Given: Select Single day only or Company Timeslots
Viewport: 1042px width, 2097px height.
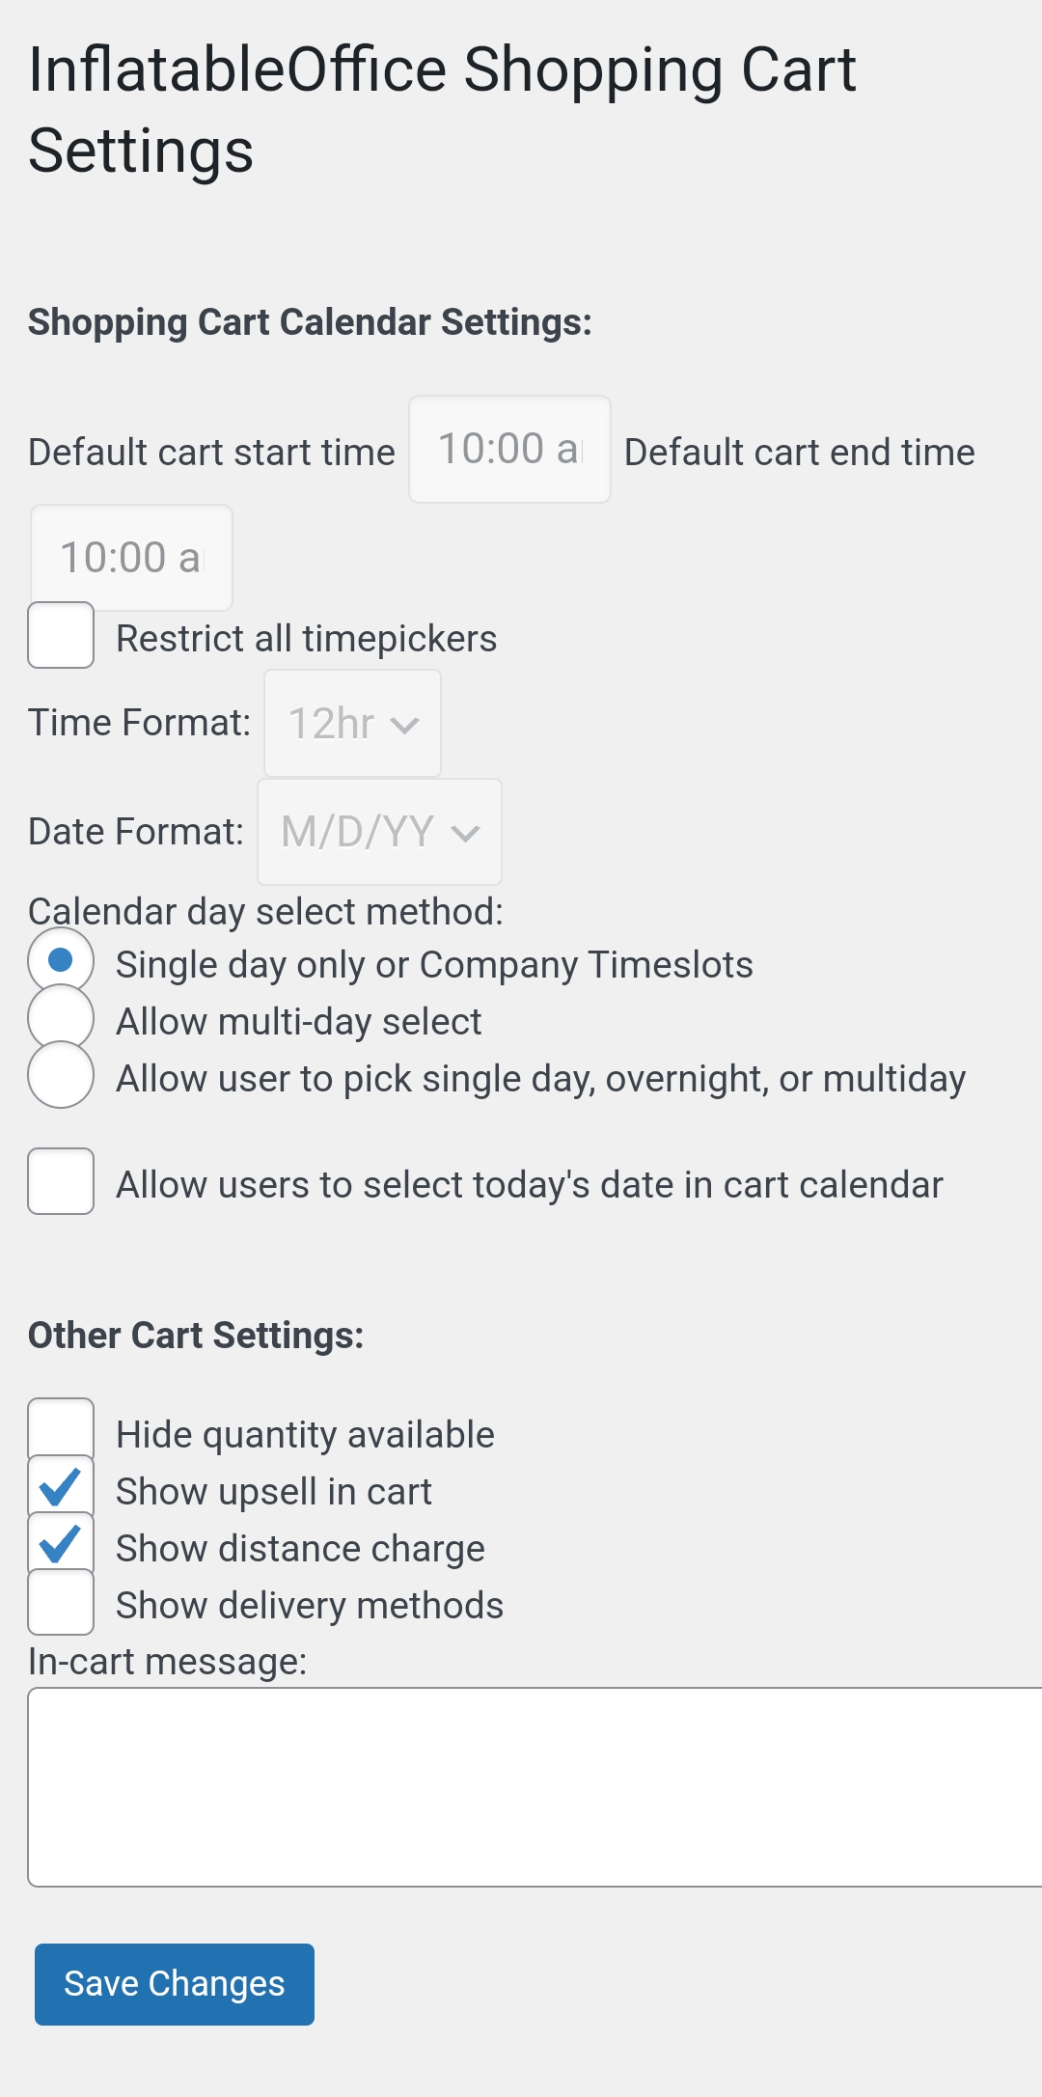Looking at the screenshot, I should tap(61, 960).
